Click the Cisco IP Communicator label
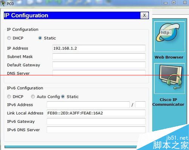The width and height of the screenshot is (189, 150). coord(168,102)
